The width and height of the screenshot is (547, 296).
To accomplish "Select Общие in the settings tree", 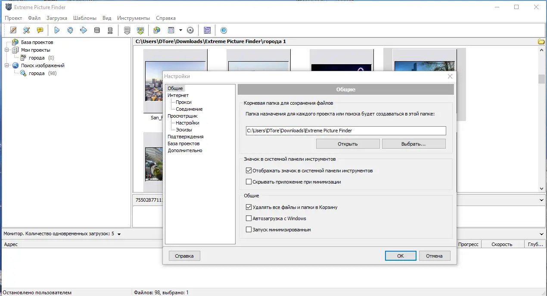I will (175, 88).
